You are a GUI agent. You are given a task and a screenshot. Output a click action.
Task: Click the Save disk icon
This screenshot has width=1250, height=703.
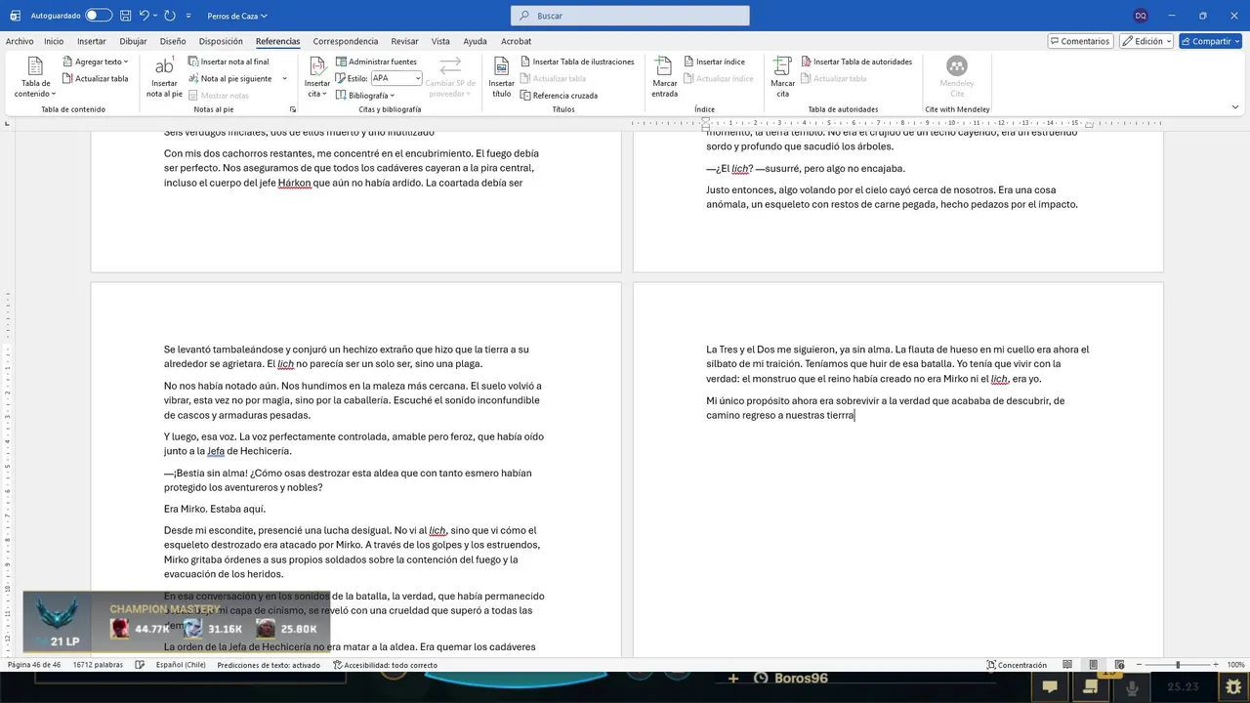click(x=125, y=16)
